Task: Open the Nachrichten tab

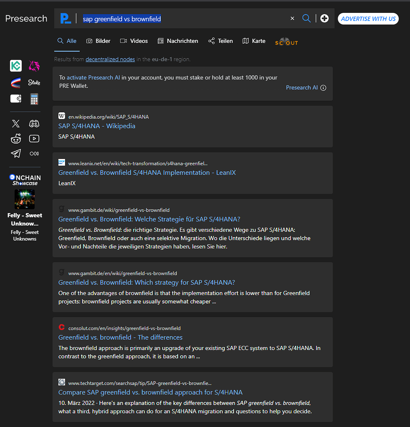Action: (178, 41)
